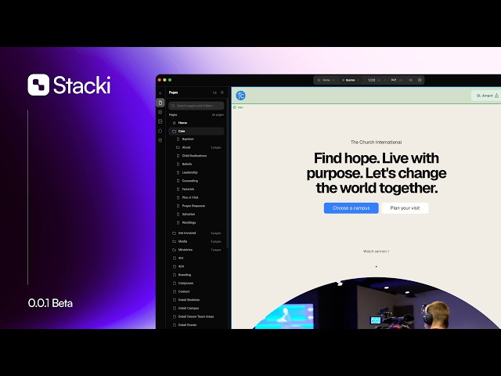Click the Plan your visit button
The width and height of the screenshot is (501, 376).
point(405,208)
